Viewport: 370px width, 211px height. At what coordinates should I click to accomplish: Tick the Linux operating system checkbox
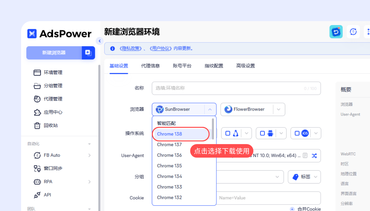pos(228,133)
